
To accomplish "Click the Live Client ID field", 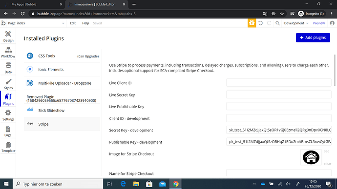I will coord(278,83).
